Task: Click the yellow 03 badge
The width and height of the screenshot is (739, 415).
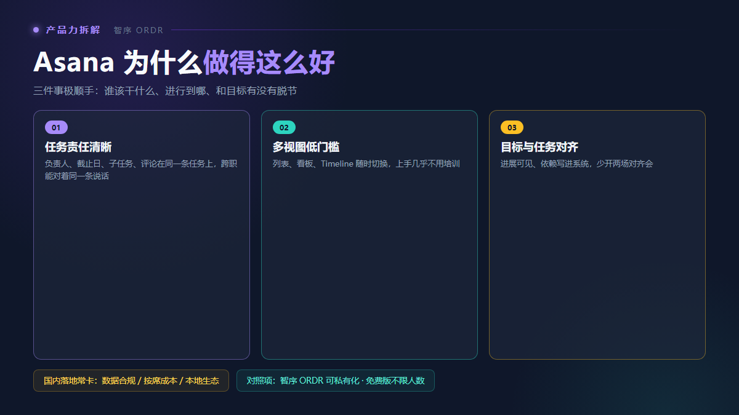Action: click(512, 127)
